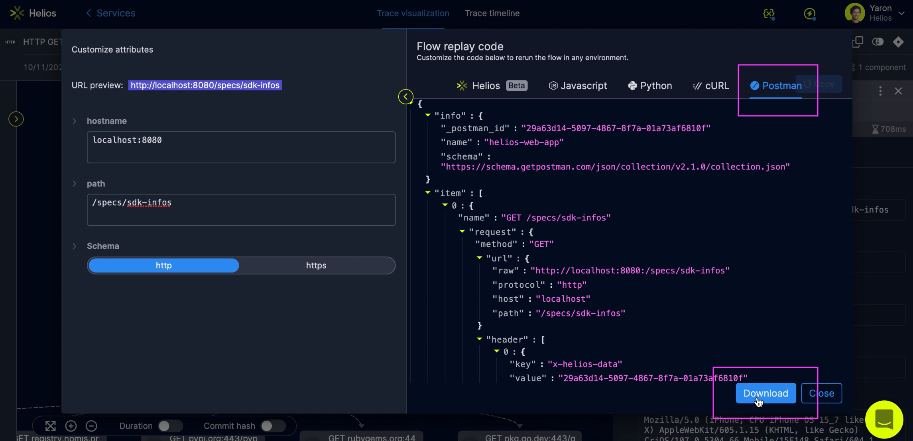This screenshot has width=913, height=441.
Task: Zoom out with the minus circle icon
Action: [x=91, y=426]
